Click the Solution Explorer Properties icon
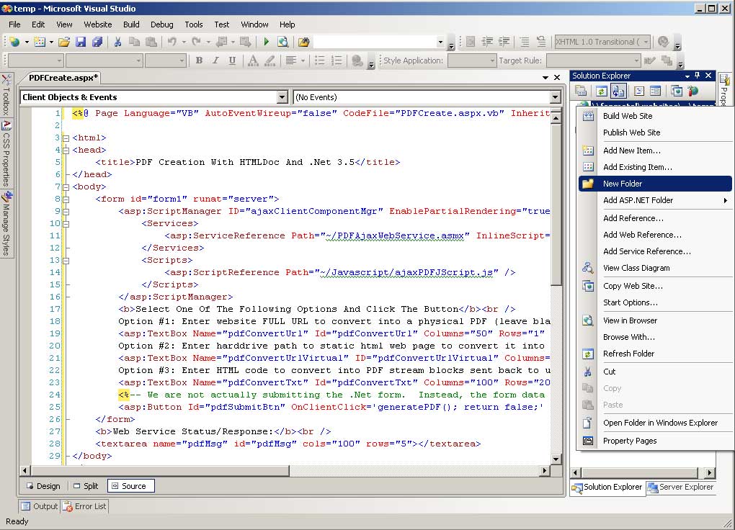 582,91
